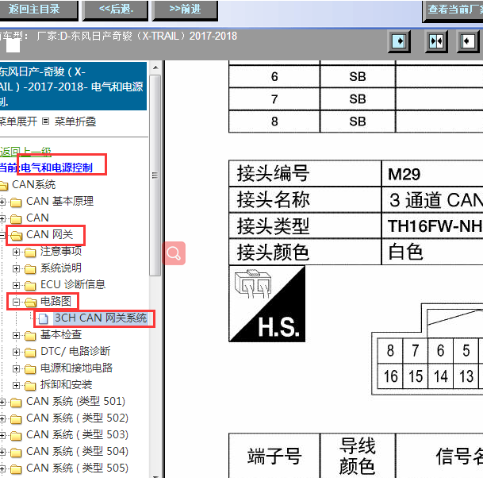Click the sidebar vertical scrollbar thumb
This screenshot has height=478, width=483.
pyautogui.click(x=155, y=175)
